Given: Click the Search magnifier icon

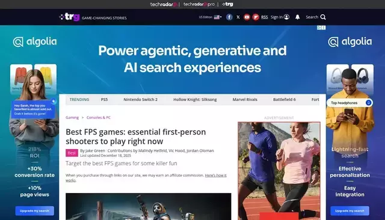Looking at the screenshot, I should 323,17.
